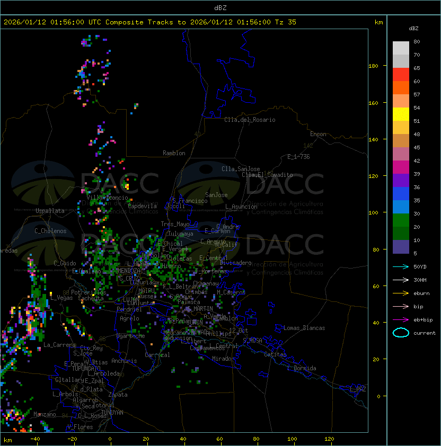Screen dimensions: 441x446
Task: Click the 60 km horizontal axis tick
Action: [219, 439]
